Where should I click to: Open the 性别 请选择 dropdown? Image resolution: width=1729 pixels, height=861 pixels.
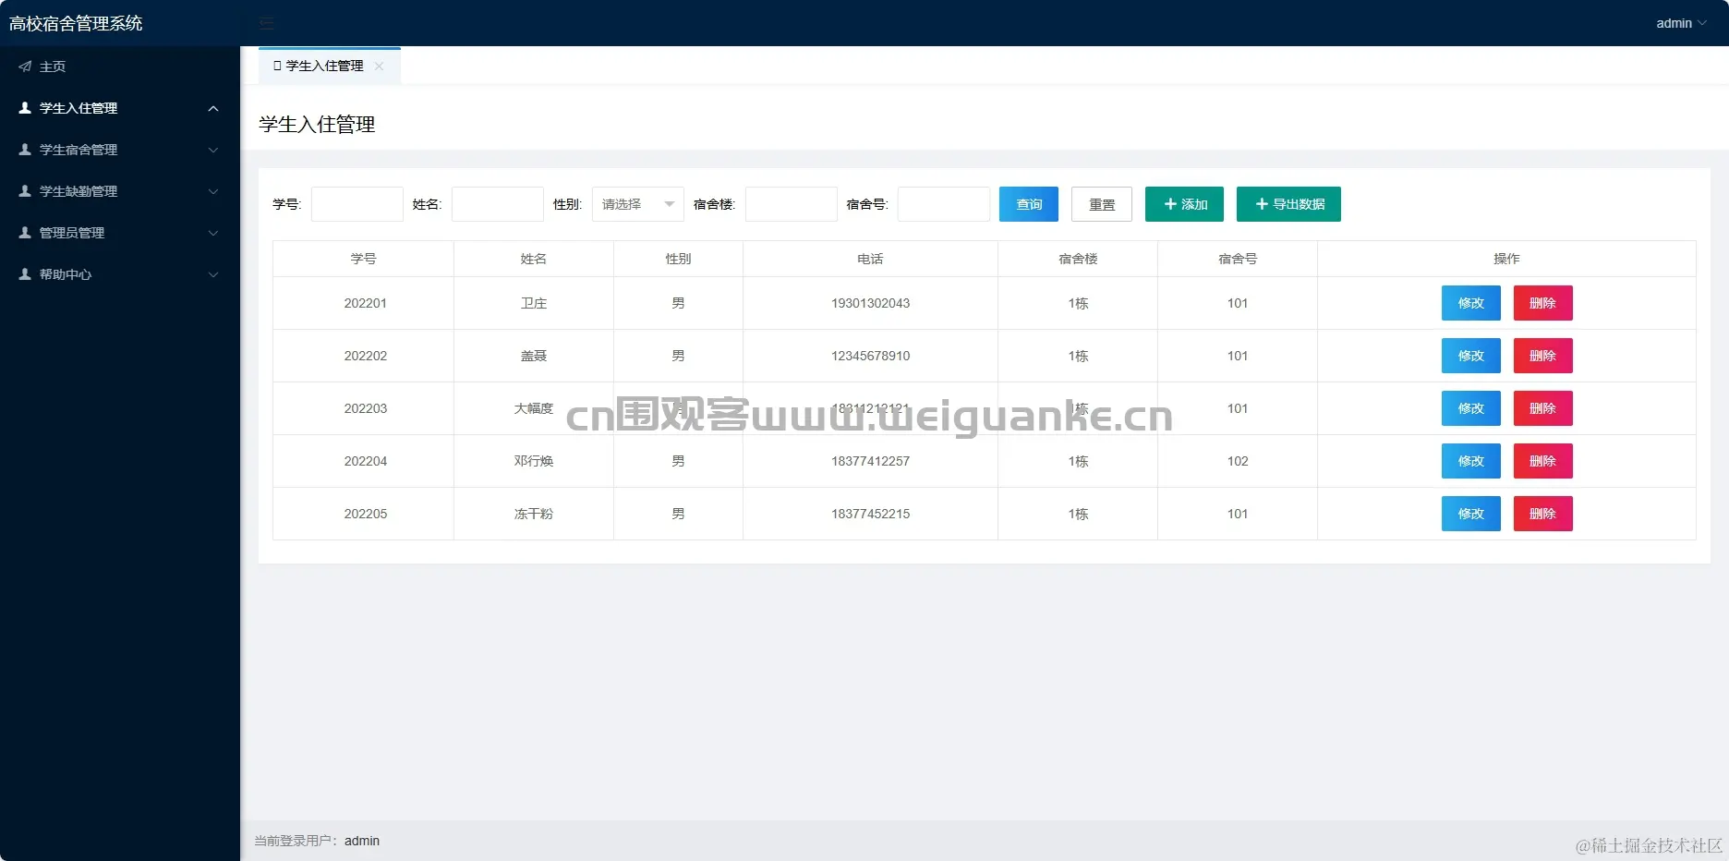click(638, 204)
